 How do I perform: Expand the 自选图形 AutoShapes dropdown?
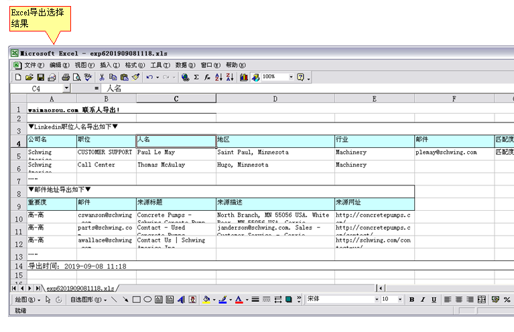(88, 300)
